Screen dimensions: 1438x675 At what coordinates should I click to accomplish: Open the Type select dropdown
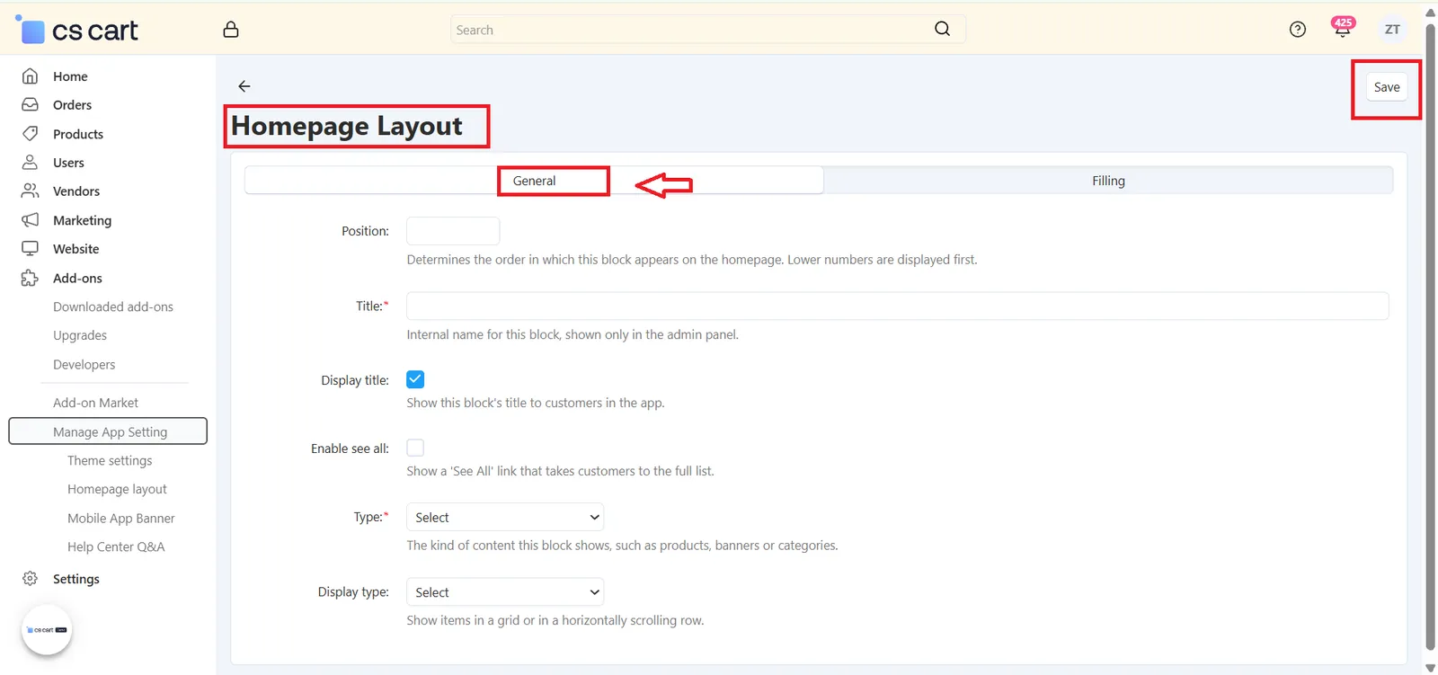tap(505, 517)
